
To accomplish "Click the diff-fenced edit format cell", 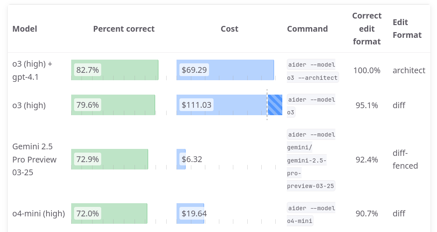I will (x=405, y=160).
